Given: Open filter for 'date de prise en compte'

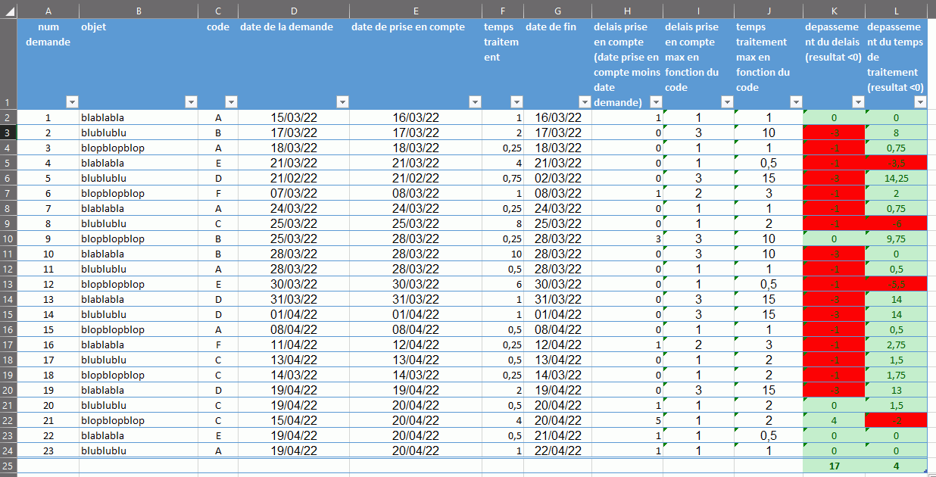Looking at the screenshot, I should 475,102.
